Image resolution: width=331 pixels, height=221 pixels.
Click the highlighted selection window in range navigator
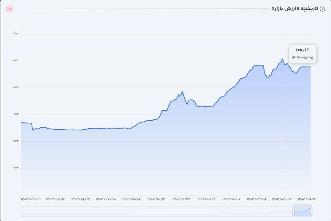[x=303, y=211]
